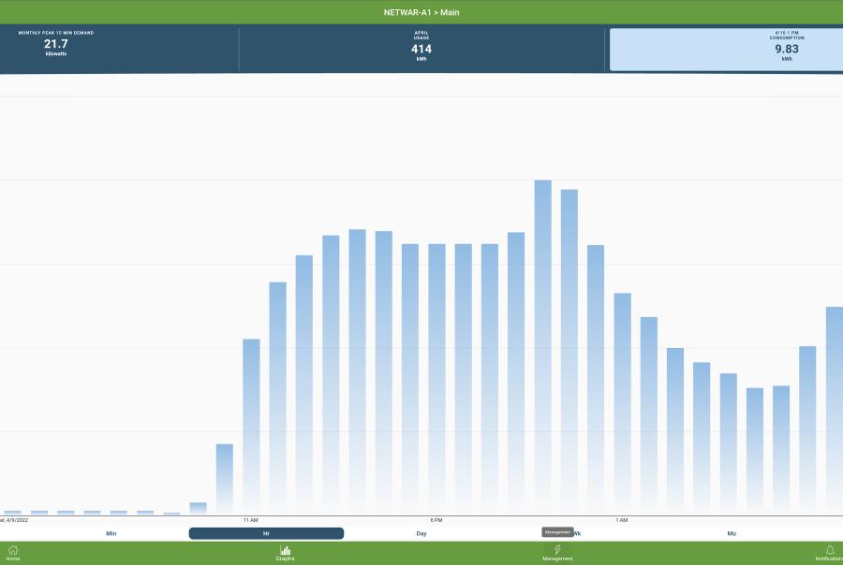Image resolution: width=843 pixels, height=565 pixels.
Task: Switch the graph interval to Mo
Action: coord(732,533)
